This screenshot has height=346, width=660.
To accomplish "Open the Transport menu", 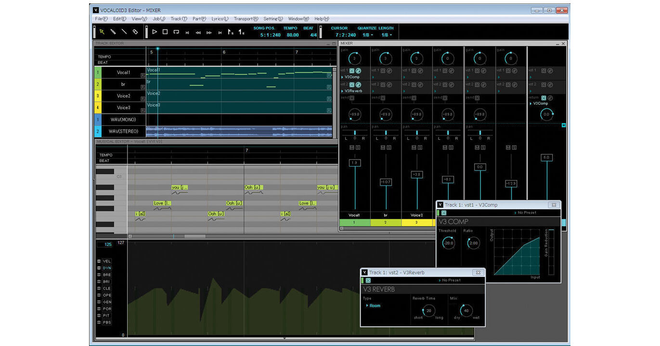I will (246, 19).
